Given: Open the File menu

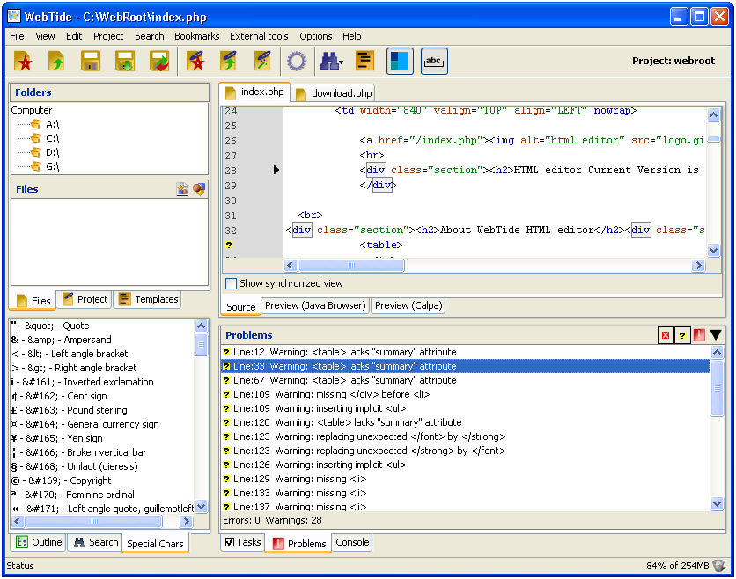Looking at the screenshot, I should point(17,36).
